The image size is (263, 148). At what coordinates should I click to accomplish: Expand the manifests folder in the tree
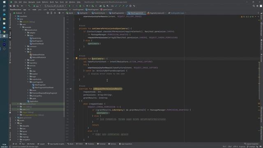click(x=16, y=16)
